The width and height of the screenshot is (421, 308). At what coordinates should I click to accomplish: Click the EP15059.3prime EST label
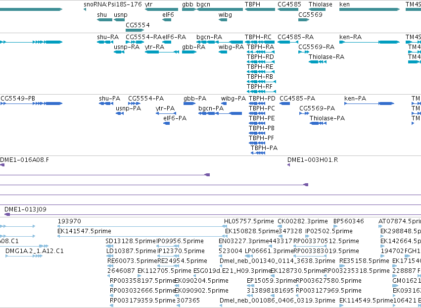click(x=271, y=281)
